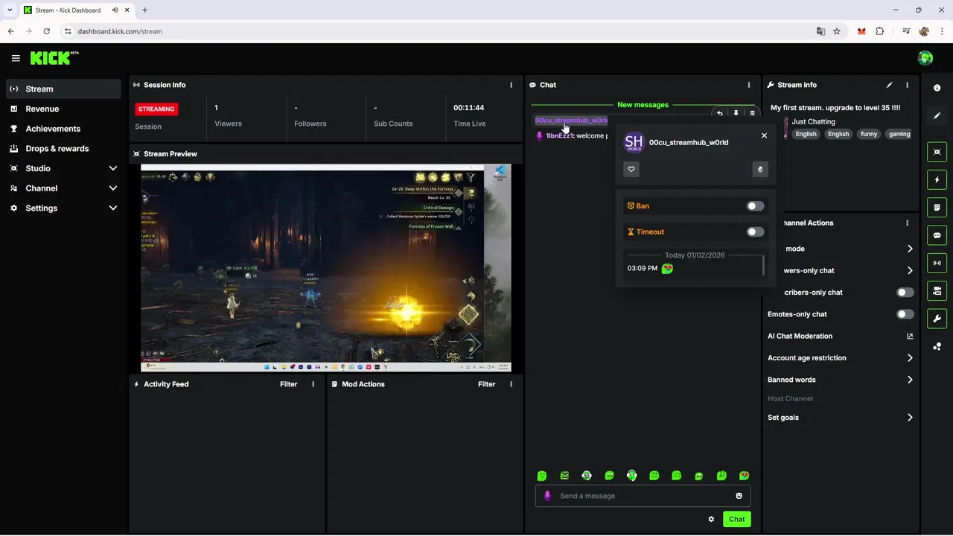Close the 00cu_streamhub_w0rld user card
This screenshot has width=953, height=536.
(x=764, y=135)
